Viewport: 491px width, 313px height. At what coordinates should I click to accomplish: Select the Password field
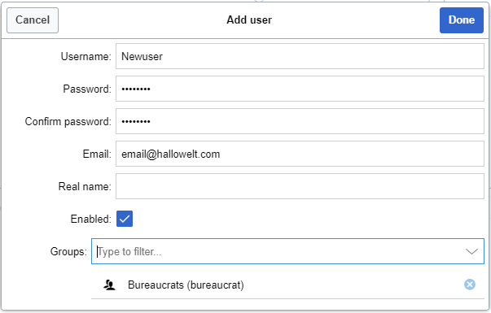point(300,89)
